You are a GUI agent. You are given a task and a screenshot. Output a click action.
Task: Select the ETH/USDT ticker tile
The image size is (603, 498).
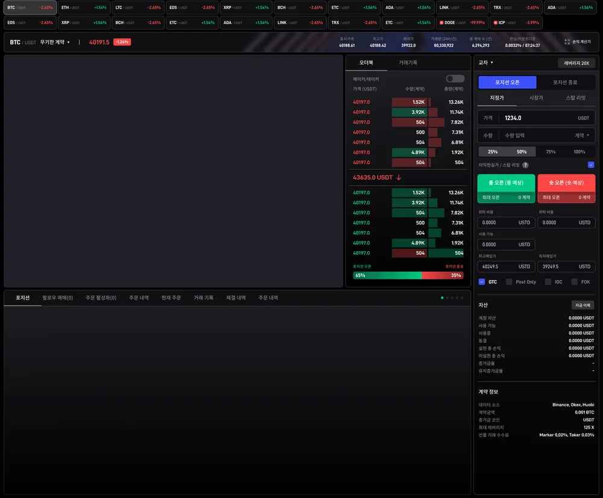[x=84, y=7]
